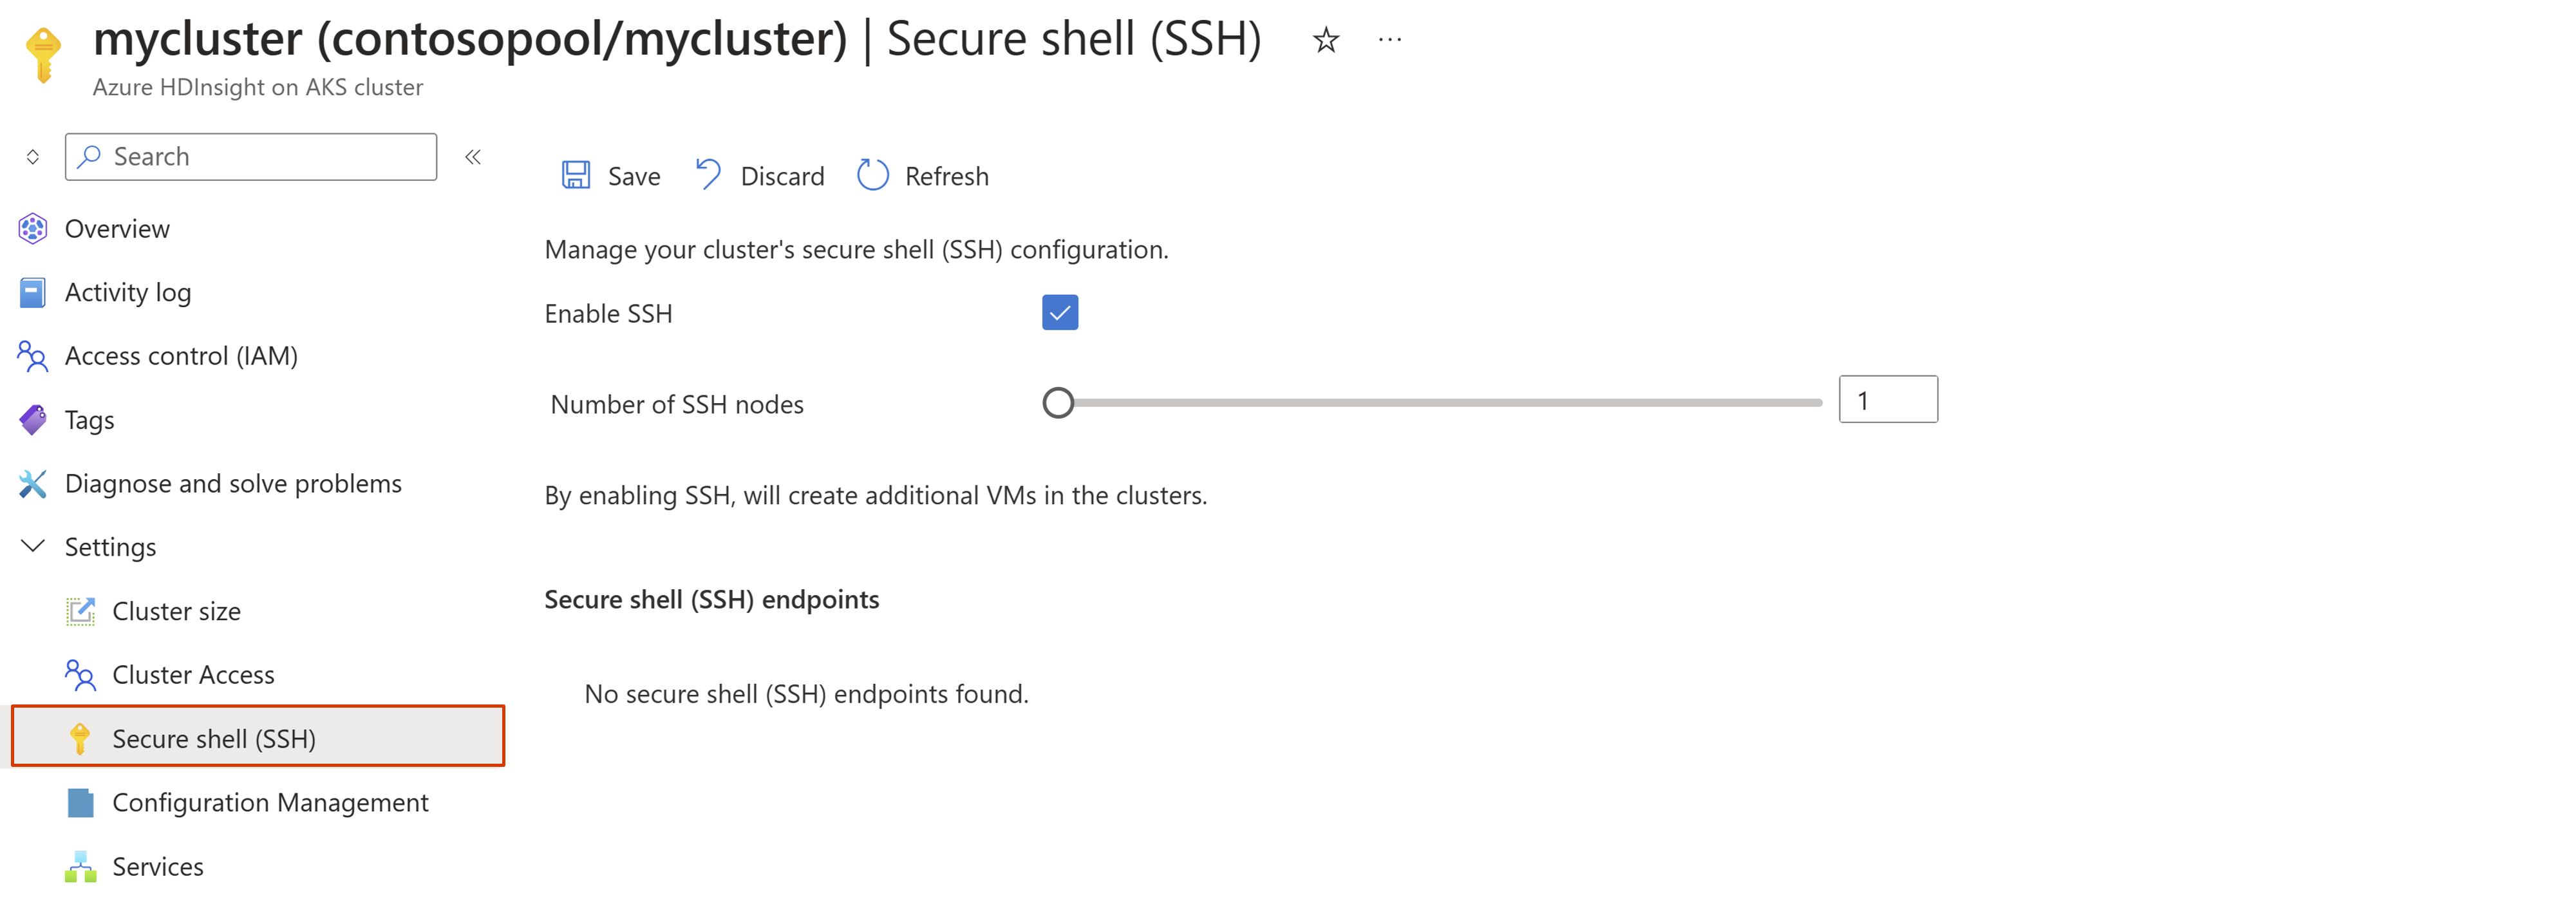Open the more options ellipsis in header

pos(1389,40)
